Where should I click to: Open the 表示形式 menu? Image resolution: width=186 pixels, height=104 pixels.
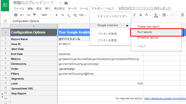click(59, 9)
